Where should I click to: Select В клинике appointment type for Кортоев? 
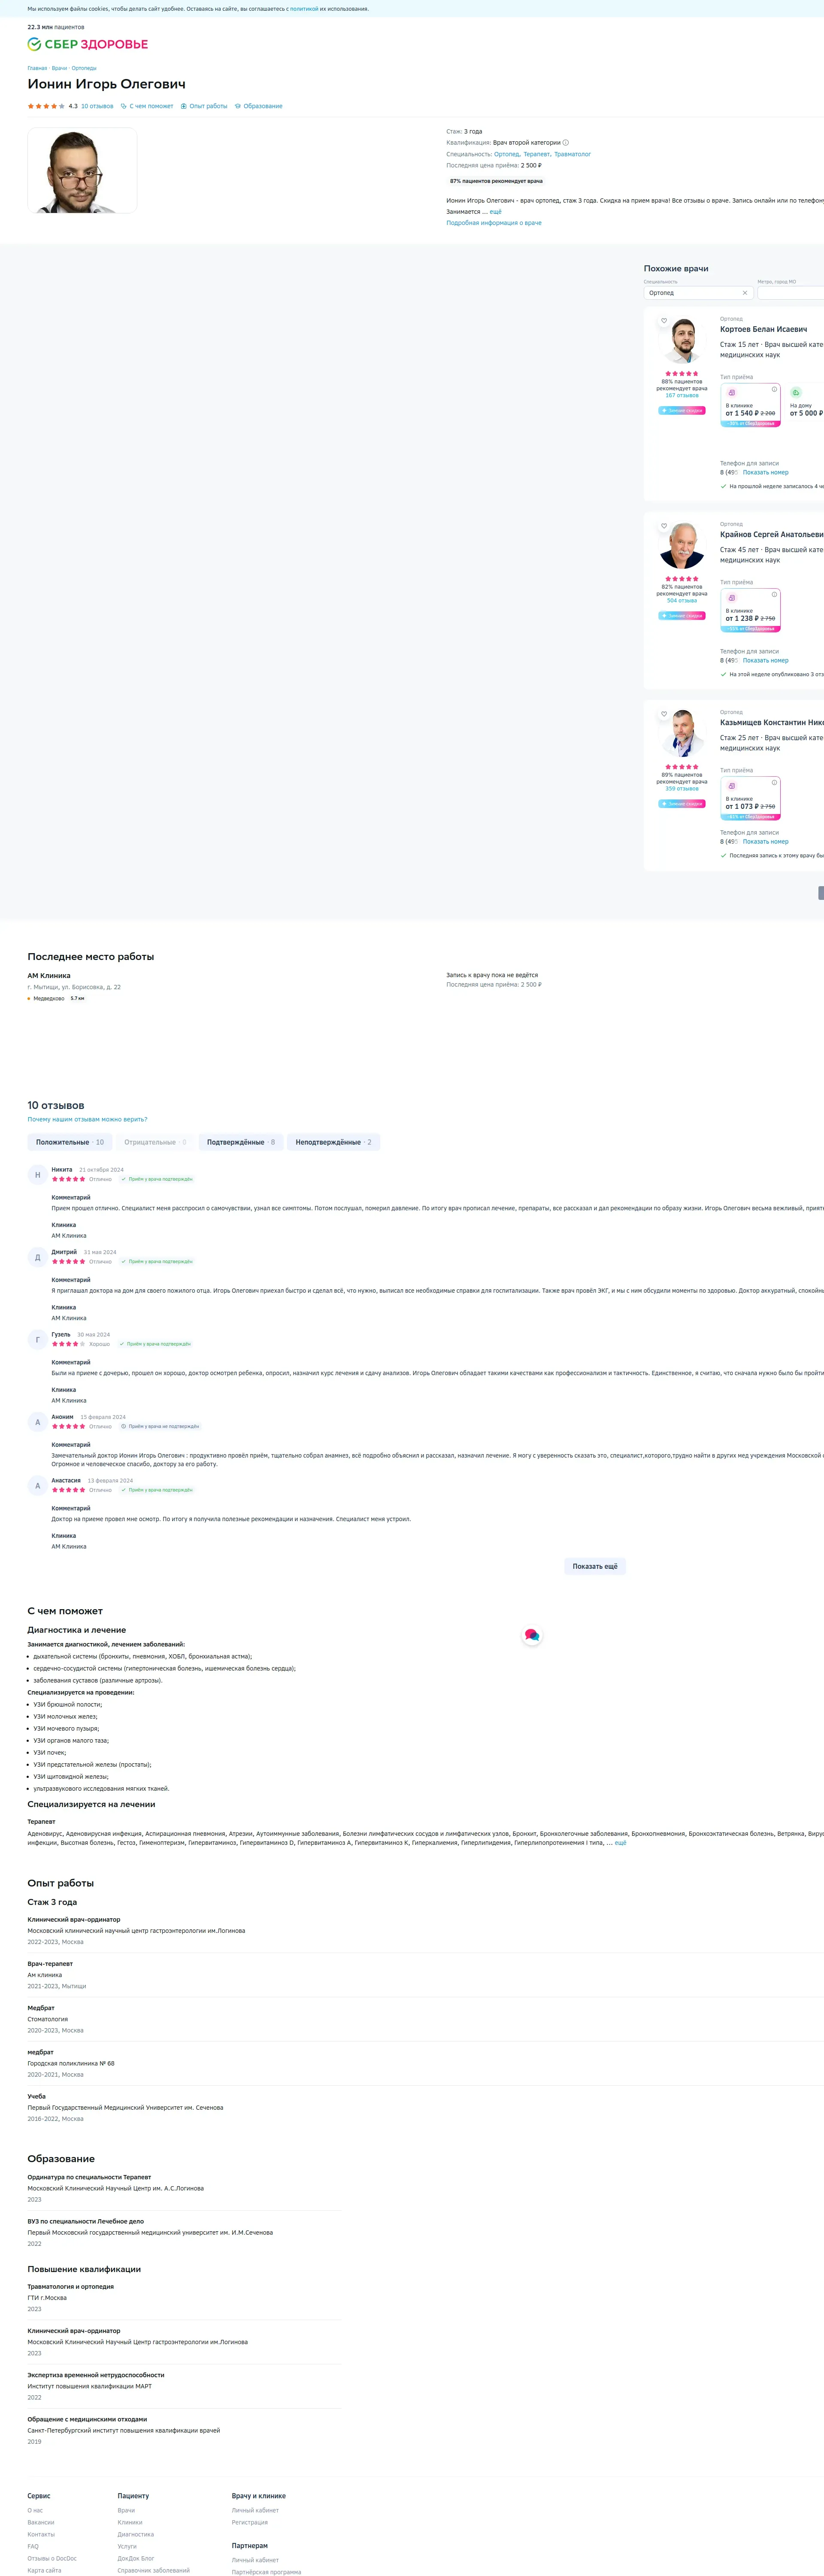(x=750, y=406)
